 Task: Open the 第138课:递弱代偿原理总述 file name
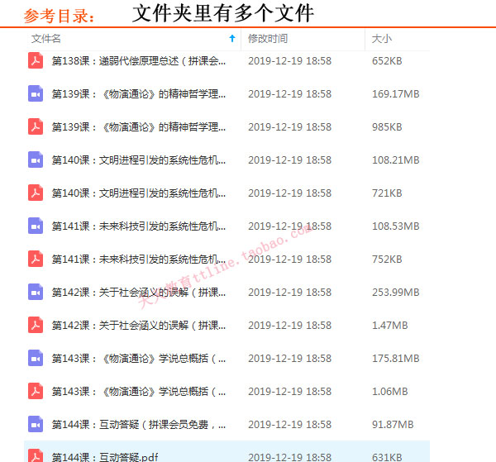(139, 60)
